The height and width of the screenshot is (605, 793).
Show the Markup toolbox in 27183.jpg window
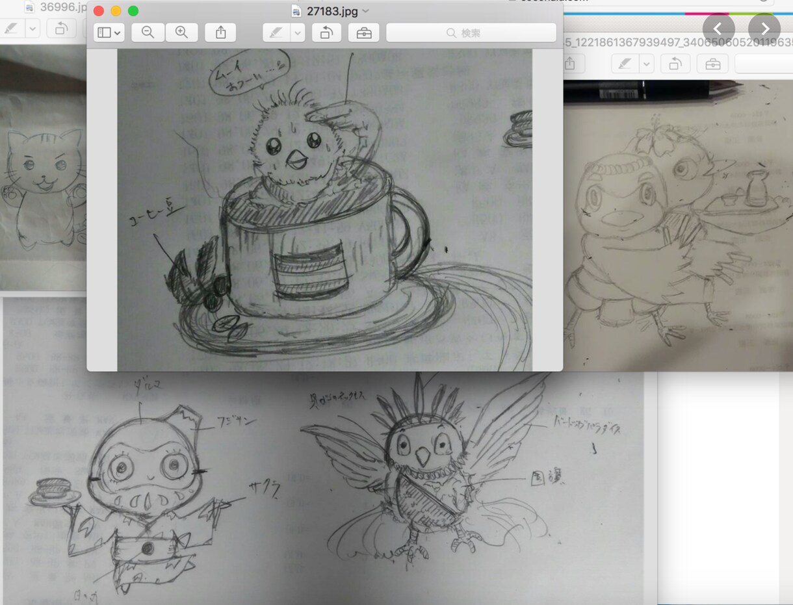tap(364, 32)
